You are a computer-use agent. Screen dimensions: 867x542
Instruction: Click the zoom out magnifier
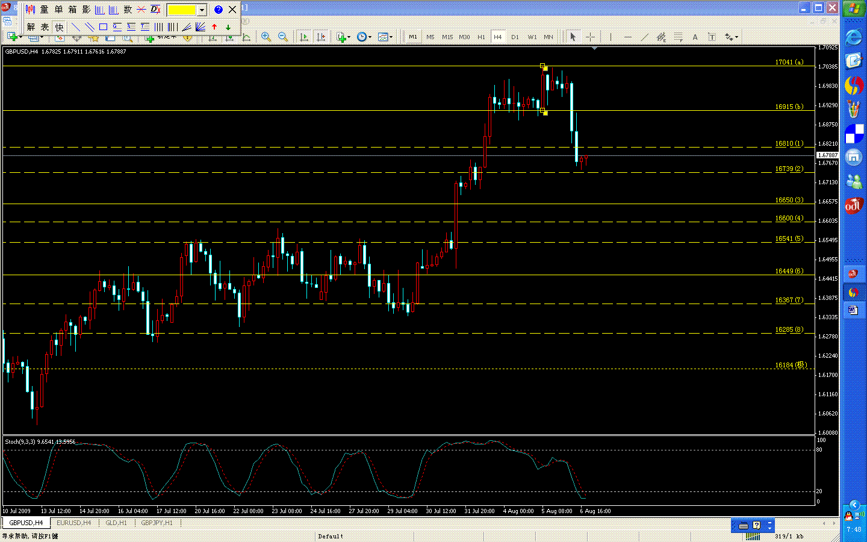tap(283, 37)
